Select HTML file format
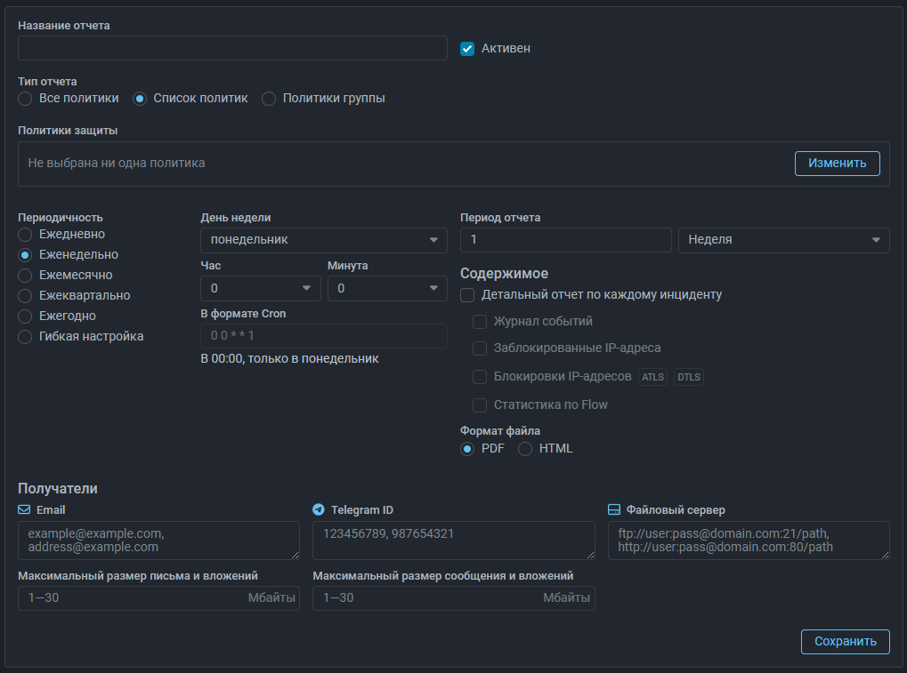The height and width of the screenshot is (673, 907). (525, 449)
